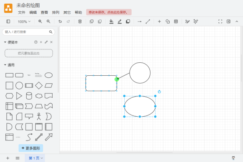This screenshot has height=162, width=243.
Task: Select the actor stick figure shape
Action: (39, 116)
